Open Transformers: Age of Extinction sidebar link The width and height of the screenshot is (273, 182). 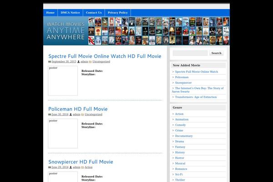click(x=196, y=97)
